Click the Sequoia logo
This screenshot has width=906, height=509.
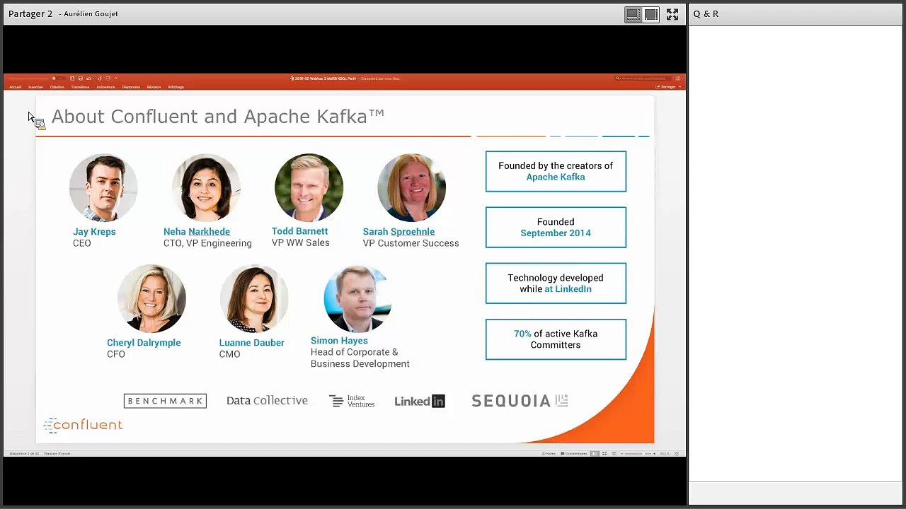click(520, 401)
